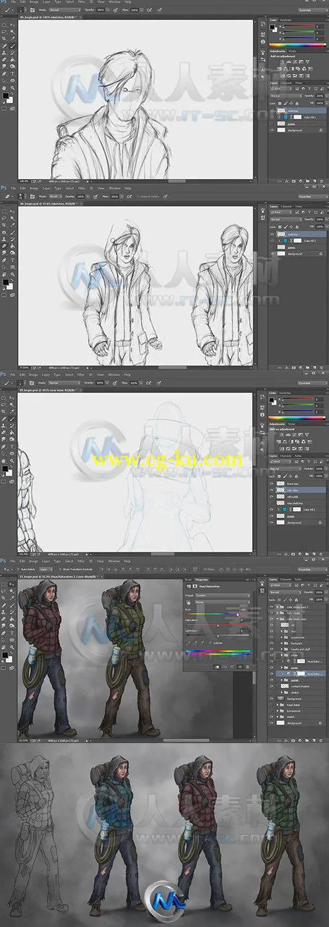Hide the poses layer in the 77.6% window
Image resolution: width=329 pixels, height=927 pixels.
272,248
